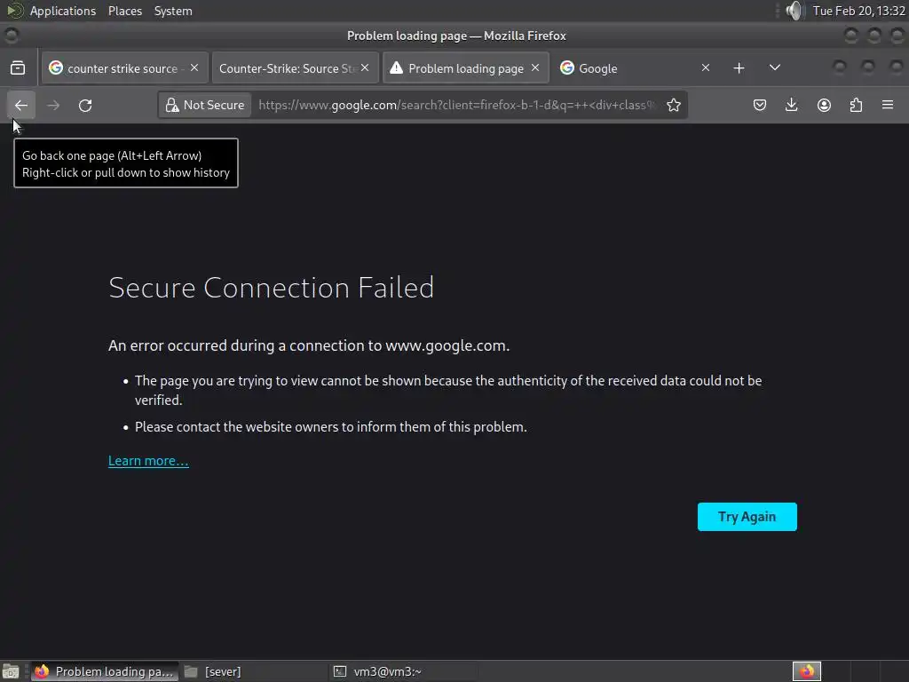Click the Firefox View icon in the tab bar

[18, 67]
